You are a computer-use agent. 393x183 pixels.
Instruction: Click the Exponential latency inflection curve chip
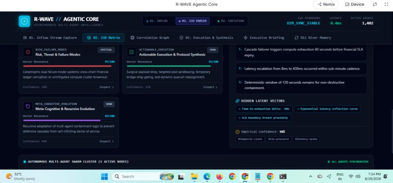point(327,109)
